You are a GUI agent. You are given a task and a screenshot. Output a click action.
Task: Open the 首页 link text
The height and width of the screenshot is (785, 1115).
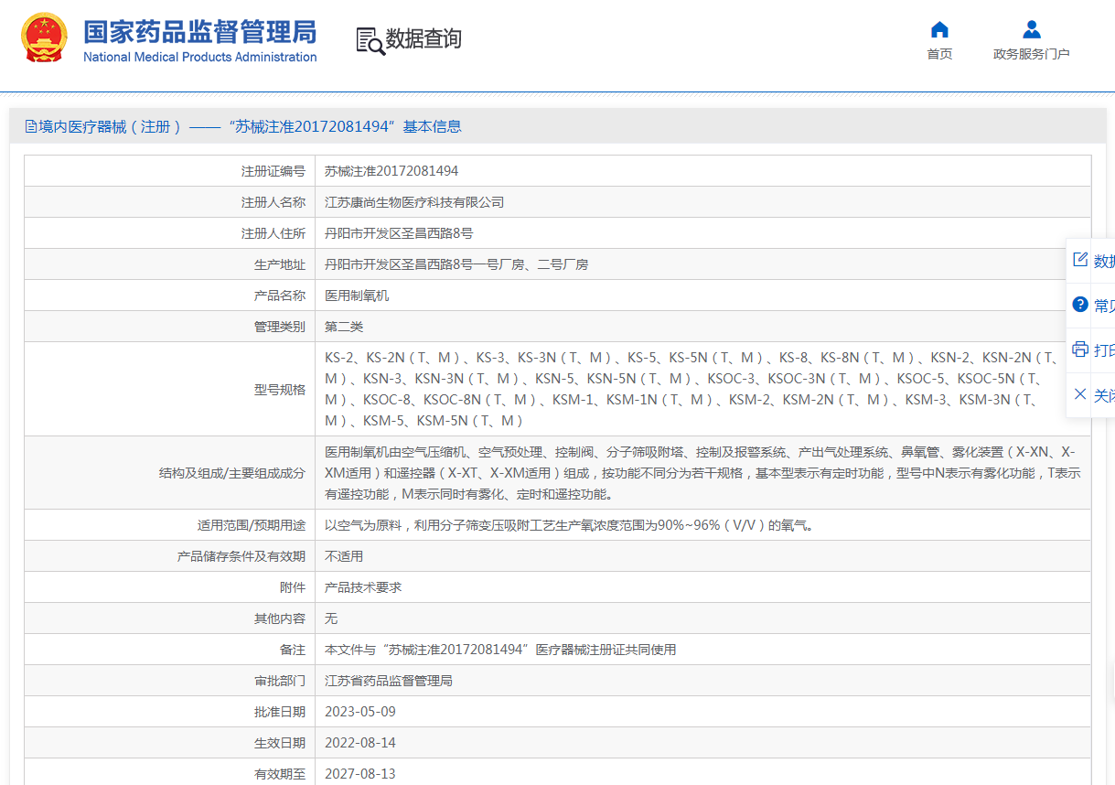point(939,54)
